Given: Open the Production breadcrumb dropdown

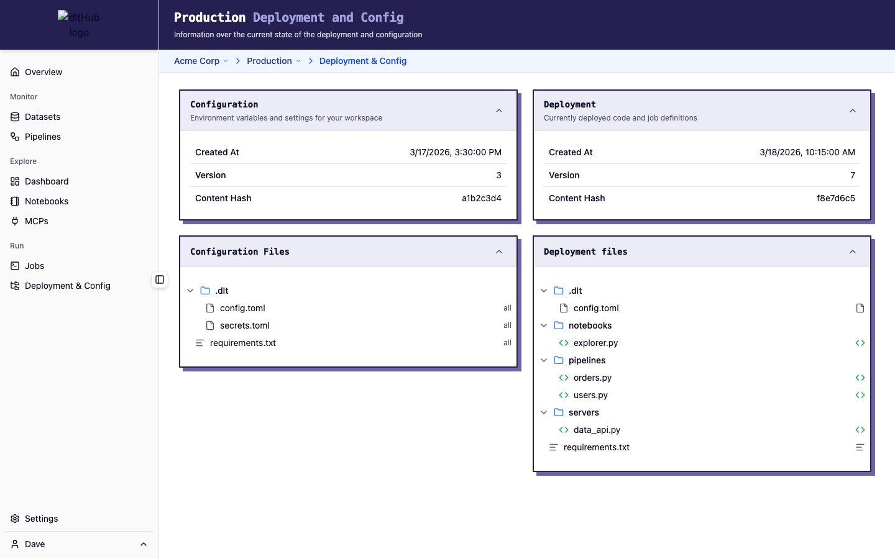Looking at the screenshot, I should click(x=274, y=61).
